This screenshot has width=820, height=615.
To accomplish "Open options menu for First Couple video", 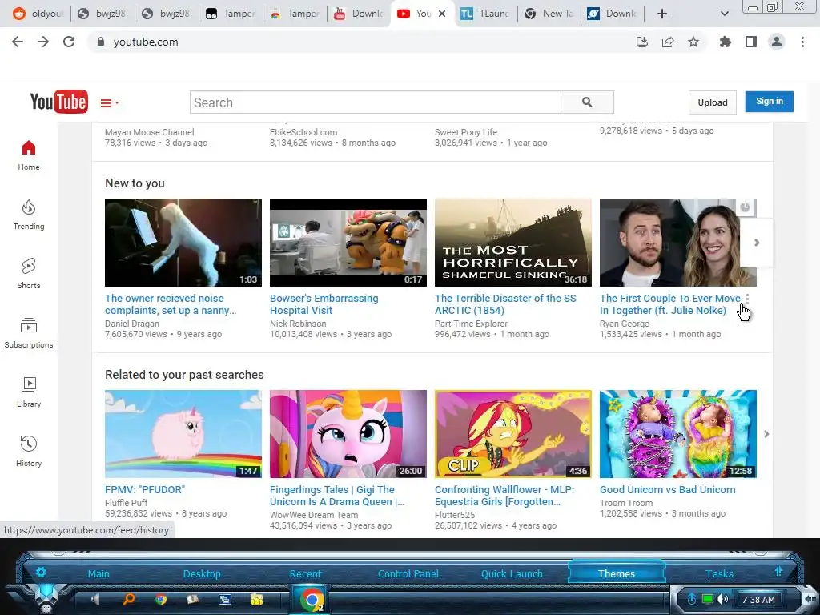I will (x=747, y=299).
